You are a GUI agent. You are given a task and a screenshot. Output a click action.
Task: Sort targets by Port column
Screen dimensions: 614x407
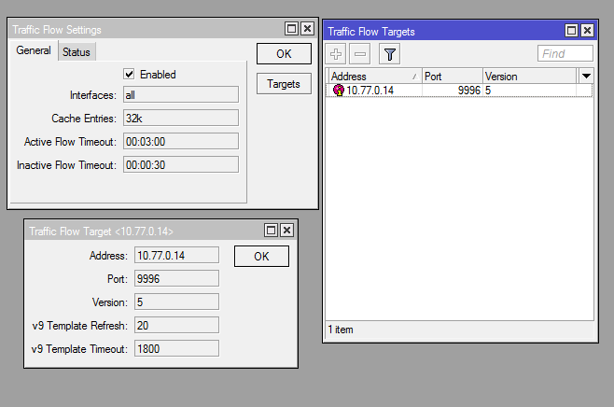(453, 77)
